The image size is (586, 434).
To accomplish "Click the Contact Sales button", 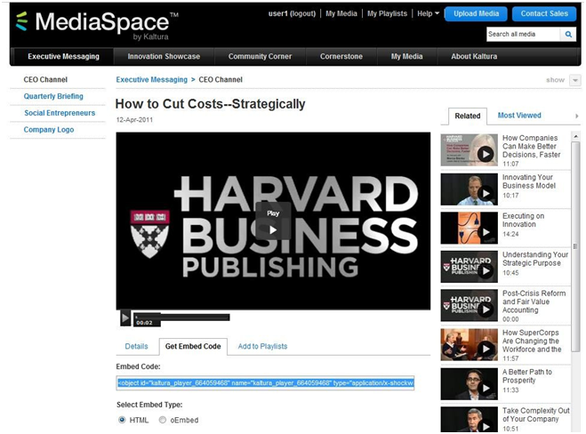I will 546,14.
